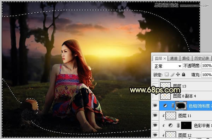Select the 色彩平衡 adjustment layer icon
Image resolution: width=212 pixels, height=139 pixels.
171,125
